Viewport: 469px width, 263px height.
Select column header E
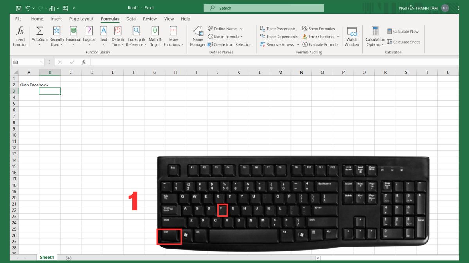(113, 72)
